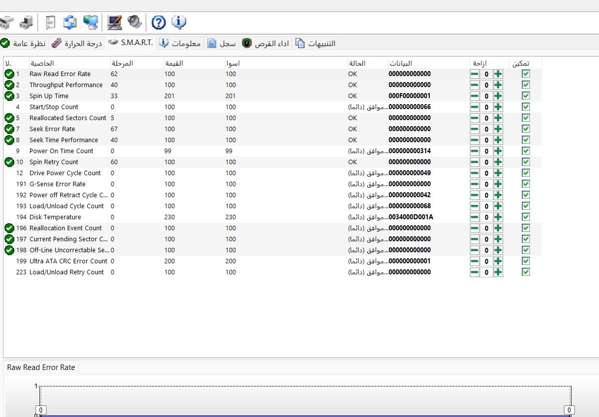
Task: Click plus button in Seek Error Rate row
Action: (x=498, y=129)
